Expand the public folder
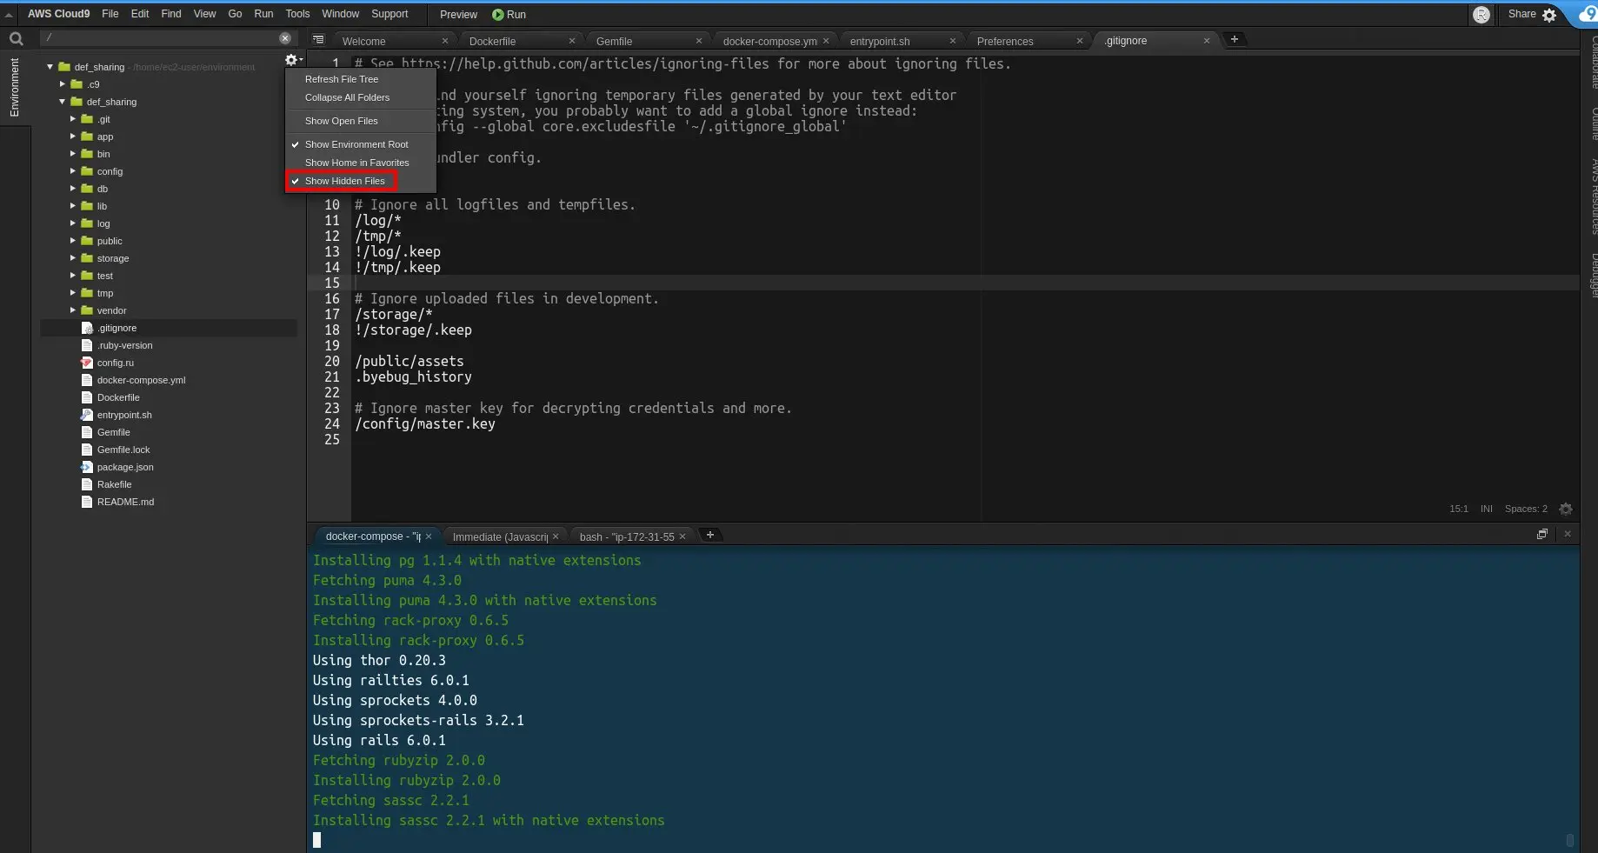The image size is (1598, 853). click(x=73, y=241)
